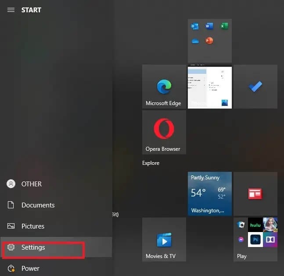
Task: Launch PowerPoint from the Office folder tile
Action: point(209,40)
